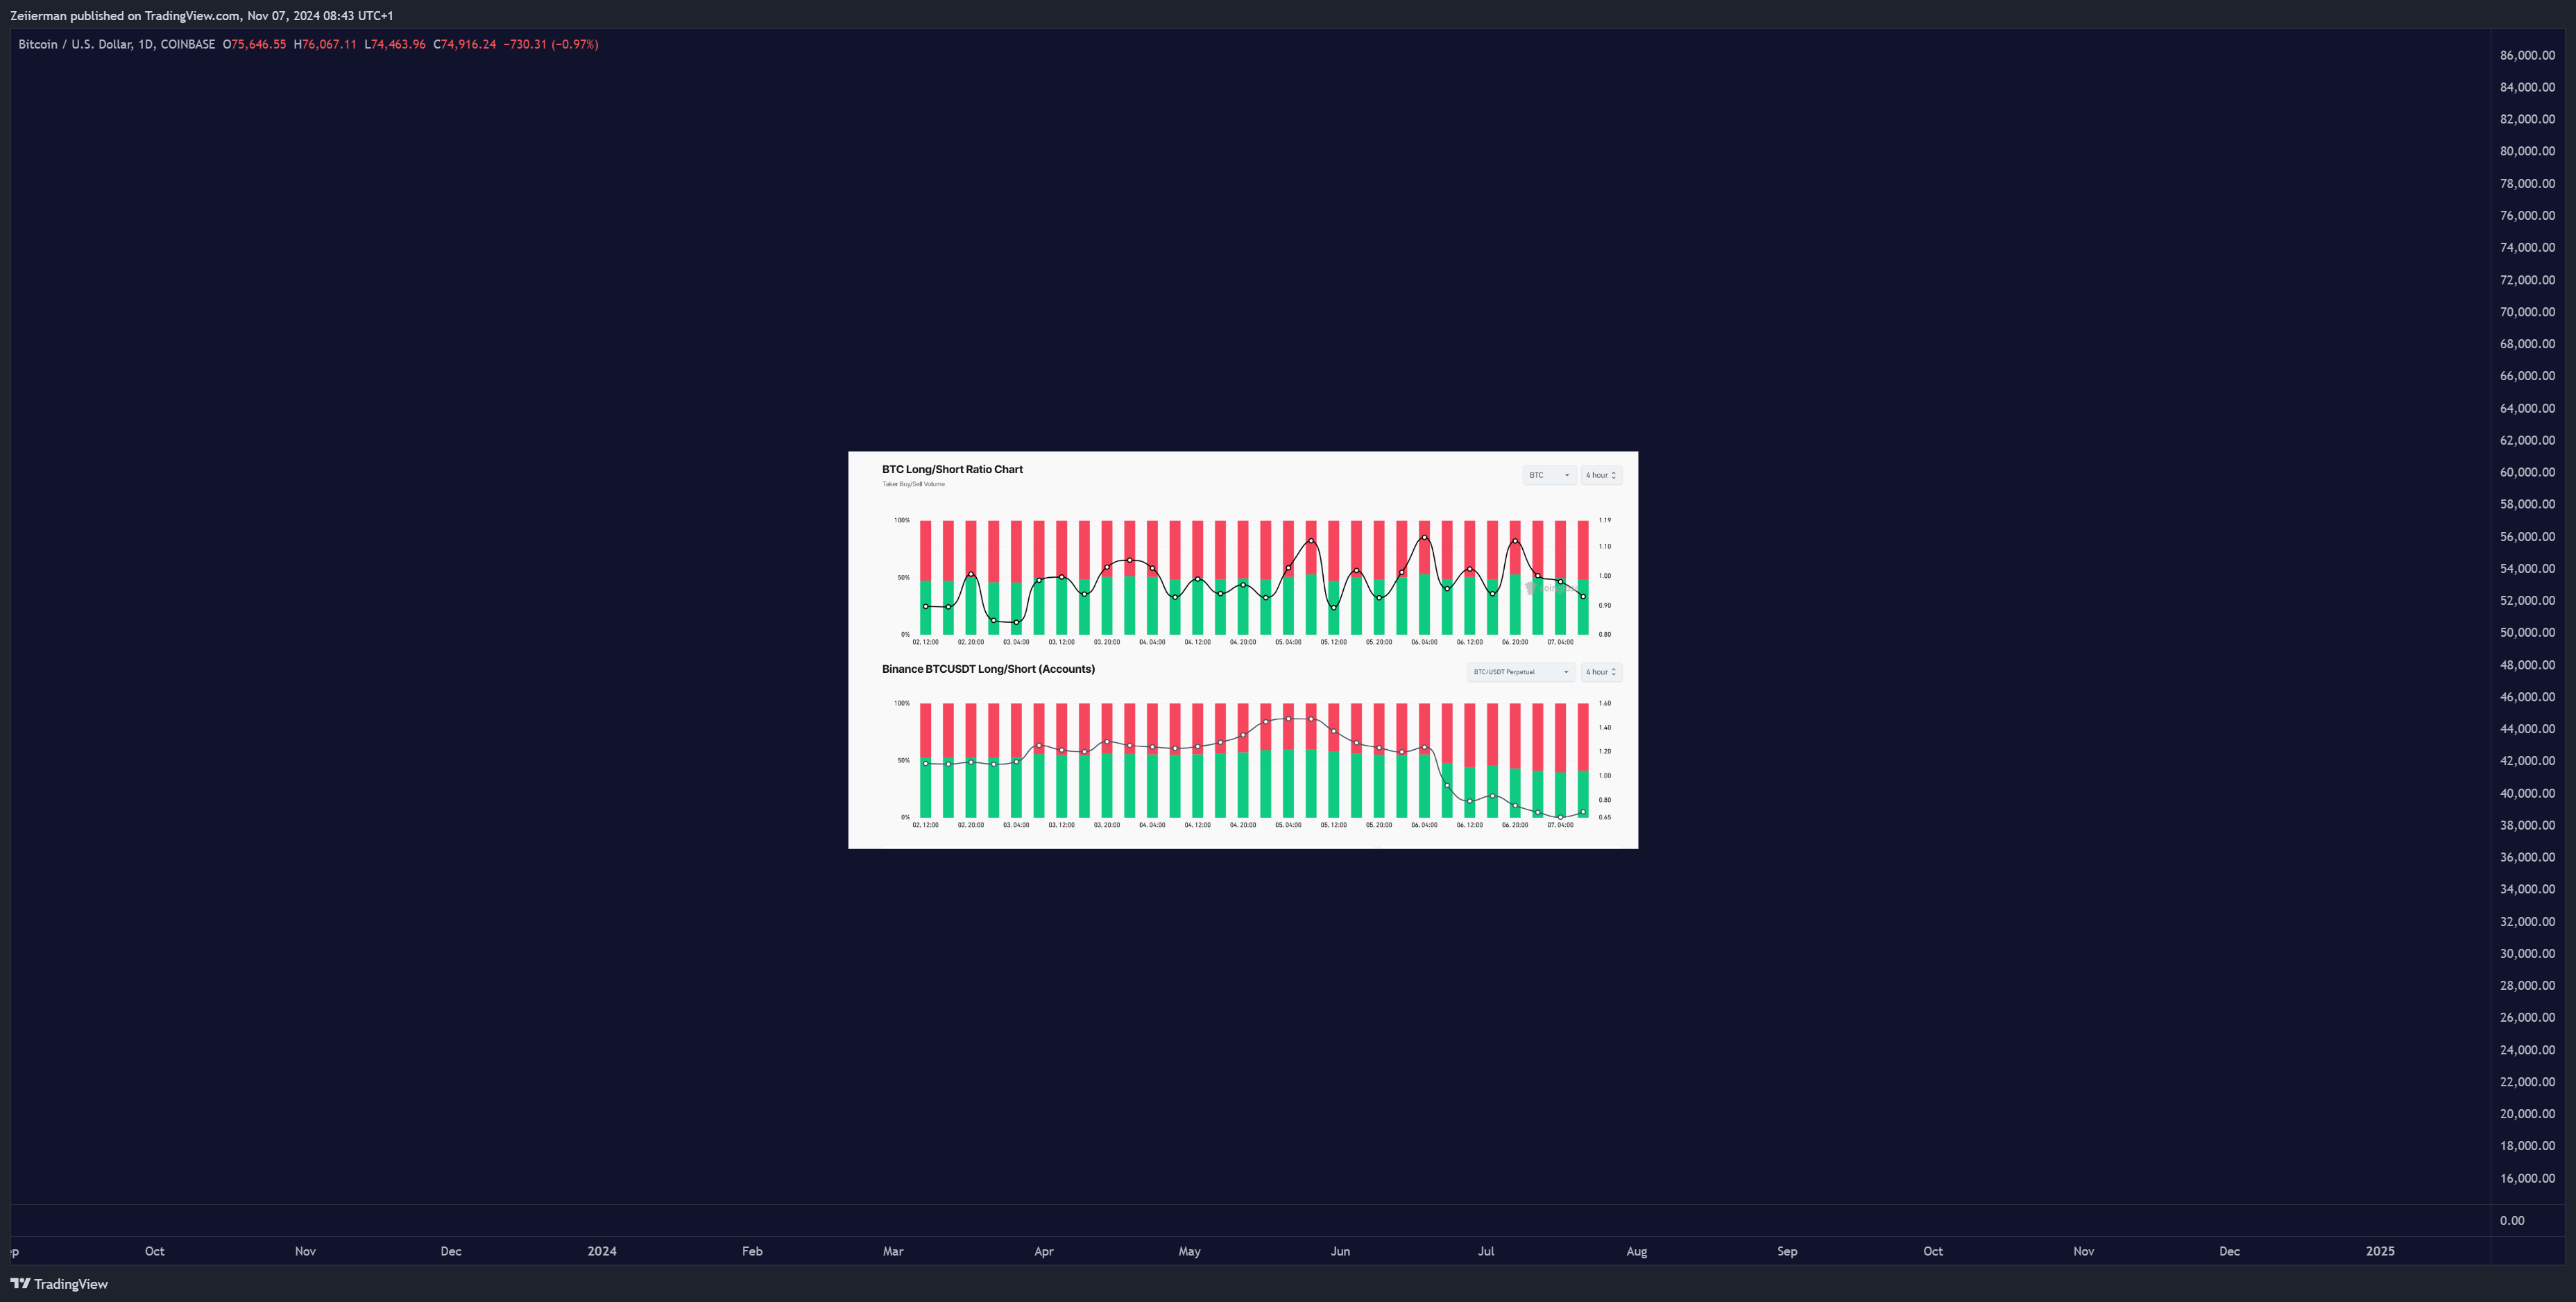Click the 50,000.00 price axis label

[2527, 632]
